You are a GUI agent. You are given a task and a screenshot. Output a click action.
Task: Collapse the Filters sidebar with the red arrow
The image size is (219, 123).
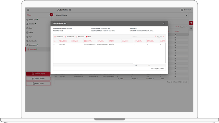(x=51, y=15)
